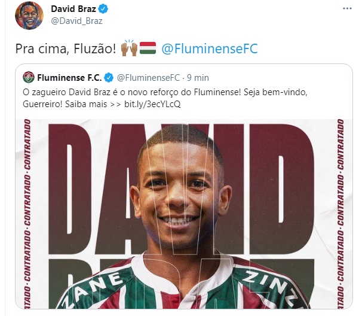Click the 'Pra cima, Fluzão!' tweet text
This screenshot has width=359, height=316.
tap(66, 48)
